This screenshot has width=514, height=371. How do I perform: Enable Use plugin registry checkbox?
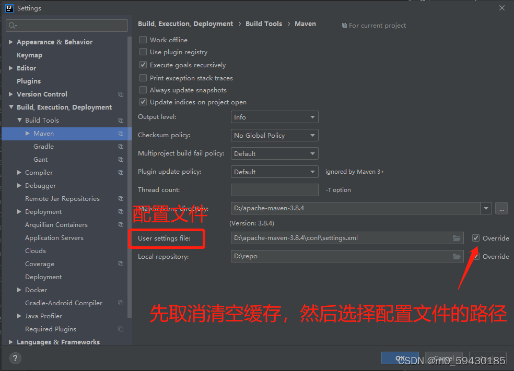tap(143, 52)
